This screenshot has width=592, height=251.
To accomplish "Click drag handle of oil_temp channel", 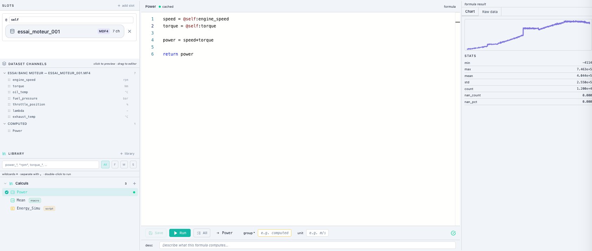I will tap(9, 92).
